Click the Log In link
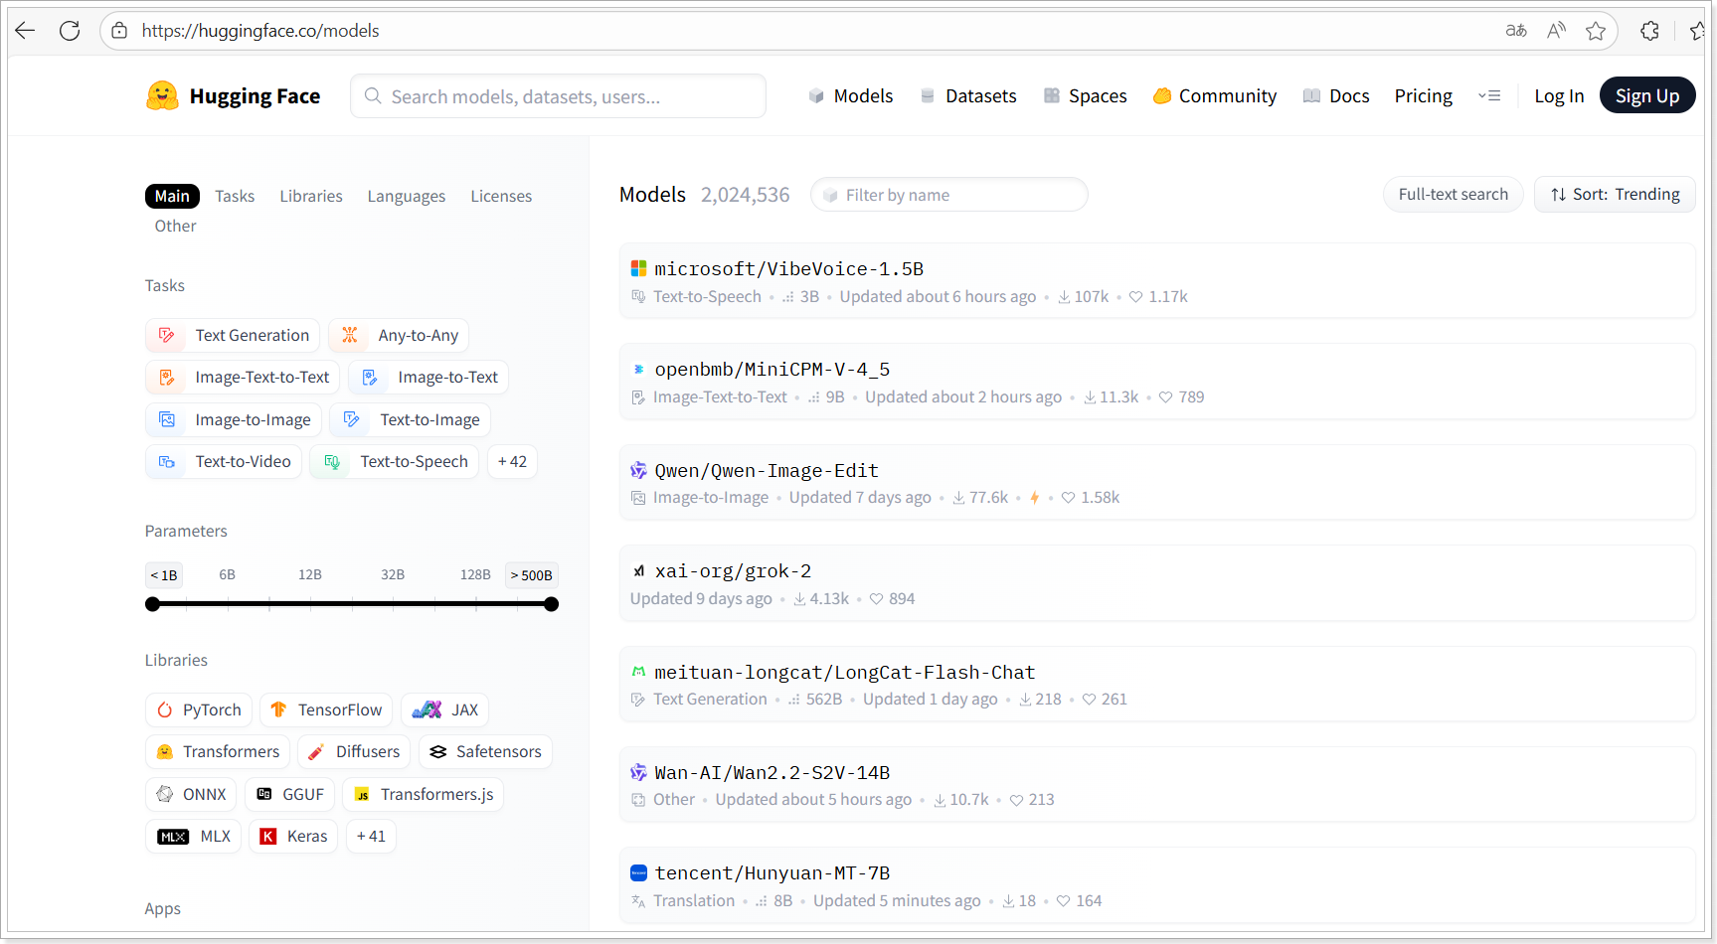Screen dimensions: 1717x944 point(1559,95)
